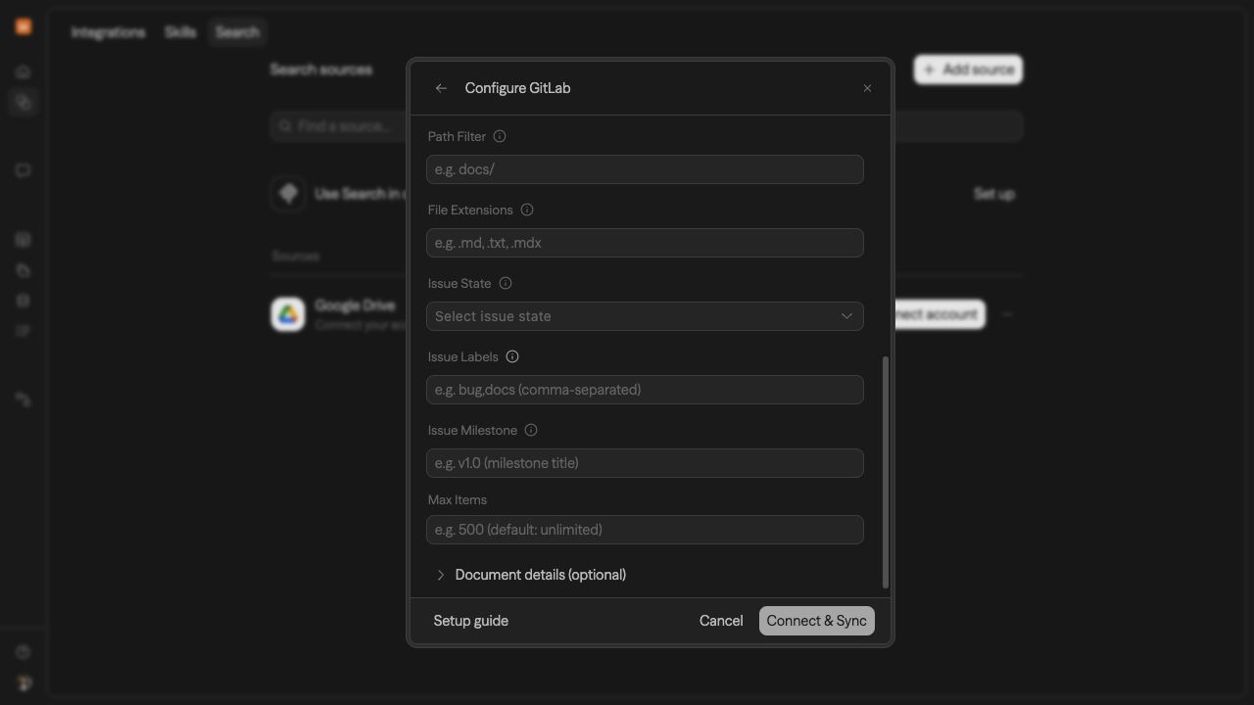Screen dimensions: 1254x705
Task: Focus the Issue Milestone text field
Action: coord(645,463)
